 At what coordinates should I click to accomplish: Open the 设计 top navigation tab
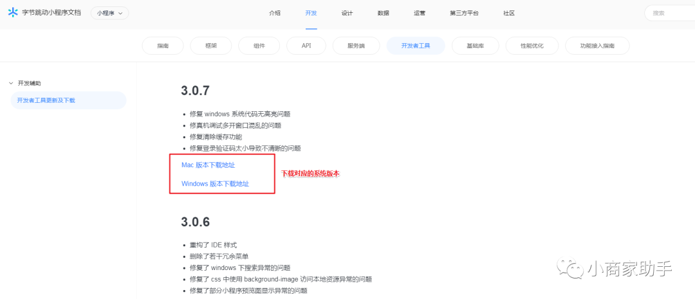[347, 14]
